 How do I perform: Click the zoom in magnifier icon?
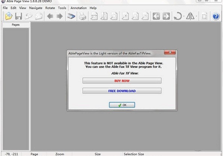tap(125, 16)
